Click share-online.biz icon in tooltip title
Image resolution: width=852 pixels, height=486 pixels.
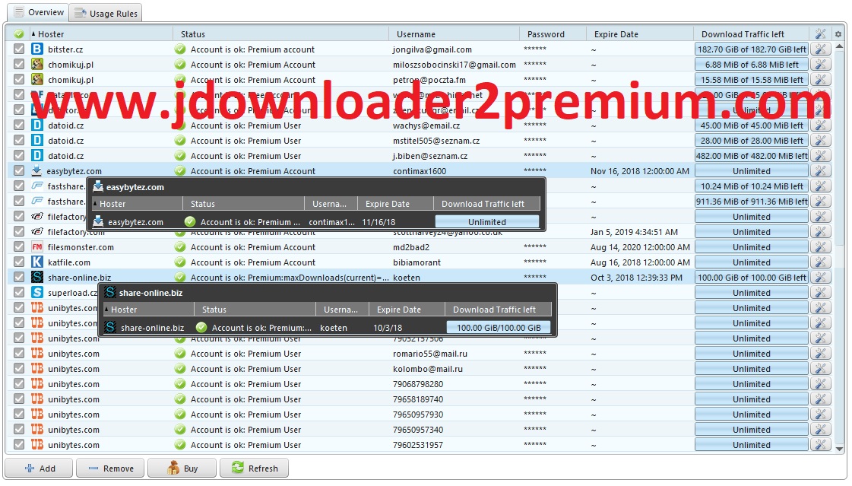(110, 293)
